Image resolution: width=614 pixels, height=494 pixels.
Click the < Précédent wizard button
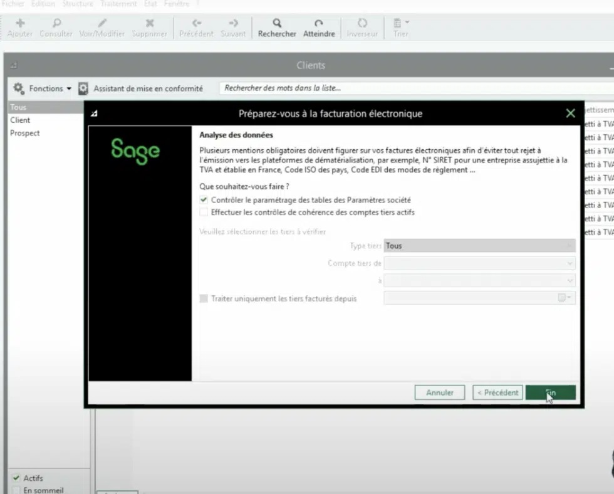tap(497, 392)
